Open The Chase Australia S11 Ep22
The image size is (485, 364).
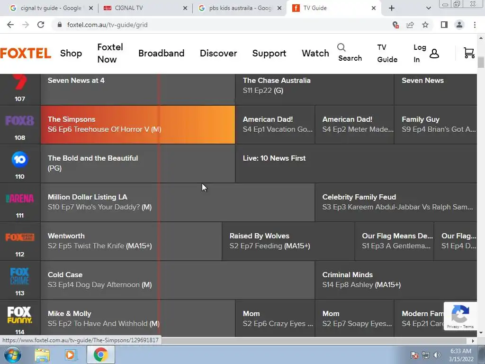click(314, 89)
